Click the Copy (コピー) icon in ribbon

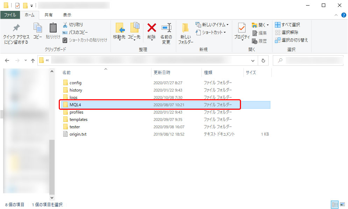tap(37, 28)
